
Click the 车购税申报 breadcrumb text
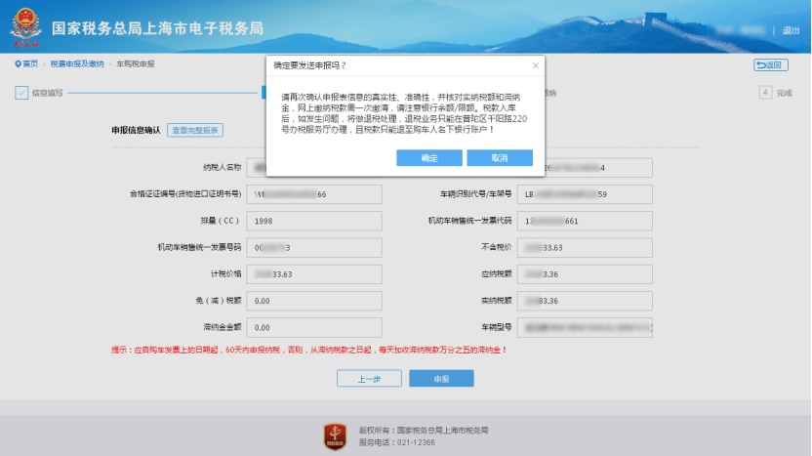point(135,63)
